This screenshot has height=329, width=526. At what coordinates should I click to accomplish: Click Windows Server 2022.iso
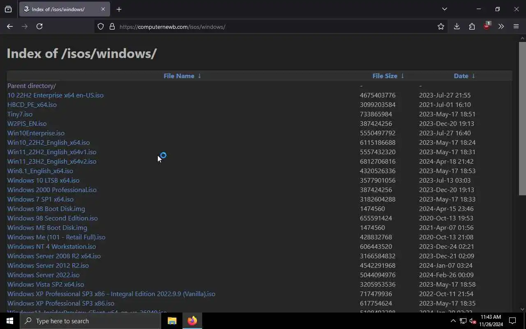(44, 275)
